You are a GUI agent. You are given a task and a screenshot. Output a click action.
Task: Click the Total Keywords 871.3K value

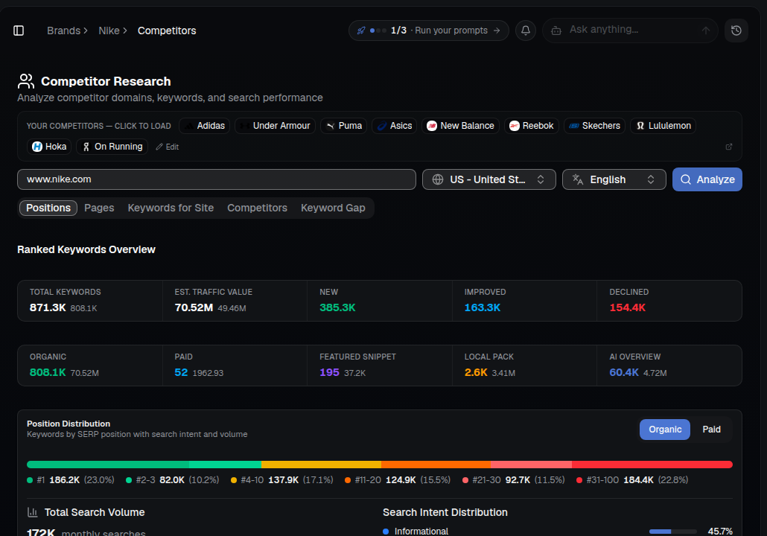point(48,307)
